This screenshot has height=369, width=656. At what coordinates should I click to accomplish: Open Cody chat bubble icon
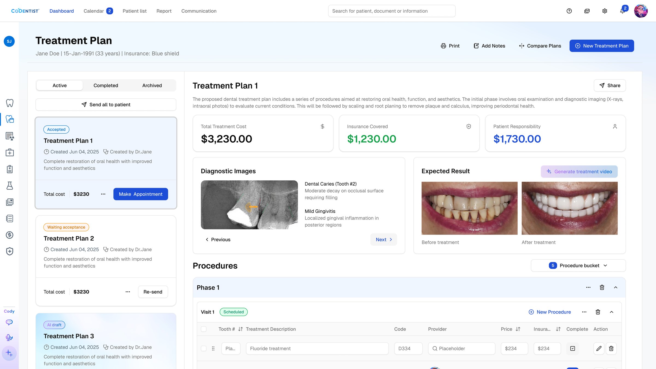[9, 322]
